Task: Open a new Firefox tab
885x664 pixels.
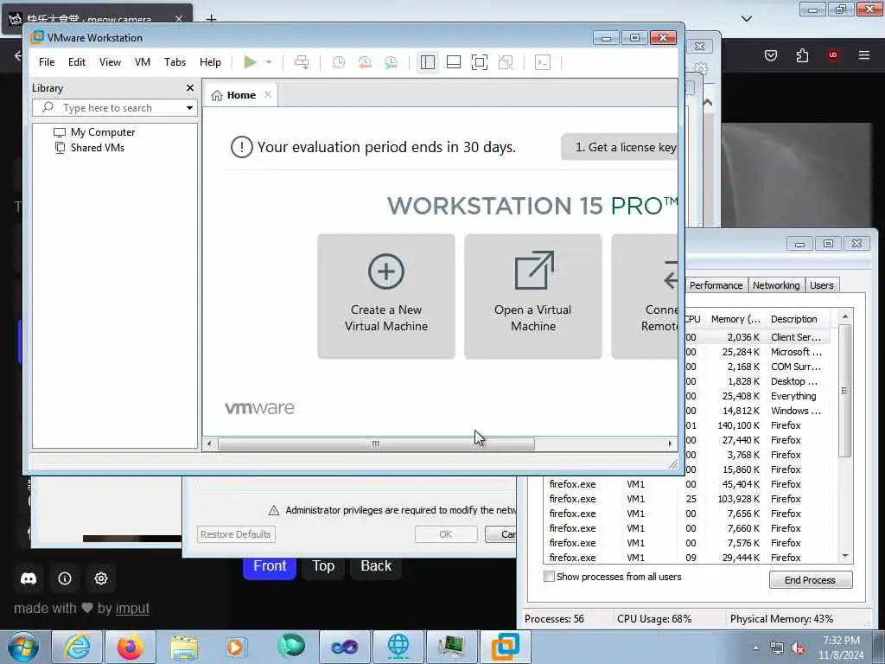Action: click(x=211, y=19)
